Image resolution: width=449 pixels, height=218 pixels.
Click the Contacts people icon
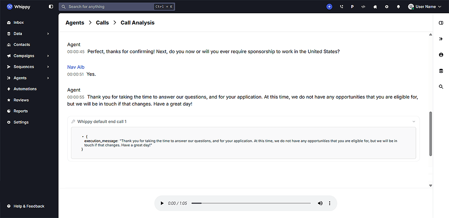9,44
